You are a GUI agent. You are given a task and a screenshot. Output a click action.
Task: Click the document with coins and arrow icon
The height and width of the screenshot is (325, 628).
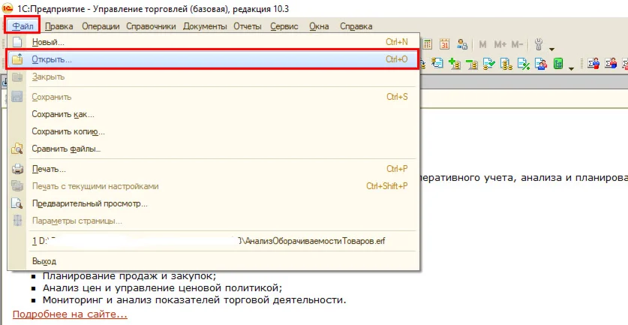(x=437, y=63)
